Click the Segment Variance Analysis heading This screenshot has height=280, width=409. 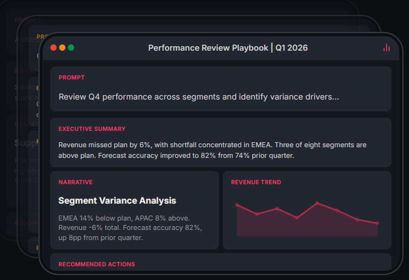(x=117, y=201)
